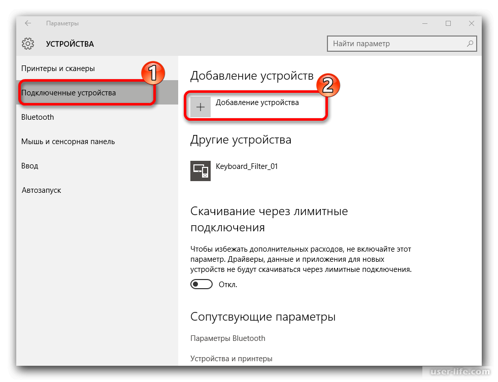The image size is (498, 382).
Task: Select the Keyboard_Filter_01 text entry
Action: coord(247,166)
